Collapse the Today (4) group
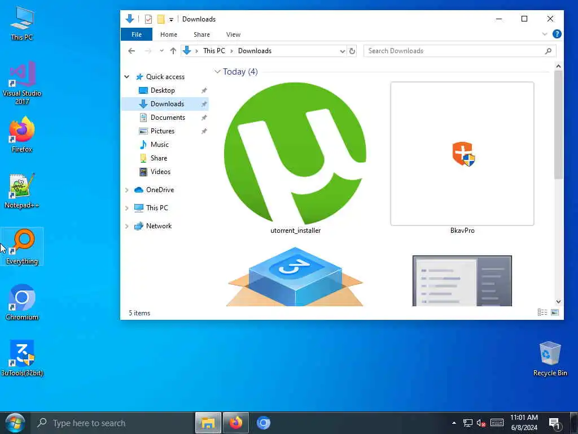Image resolution: width=578 pixels, height=434 pixels. pyautogui.click(x=217, y=72)
